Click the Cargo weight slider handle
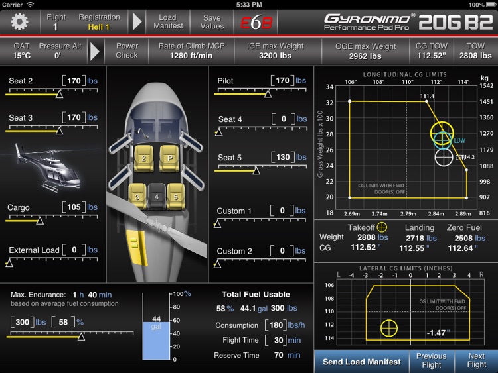Screen dimensions: 498x373 [40, 220]
